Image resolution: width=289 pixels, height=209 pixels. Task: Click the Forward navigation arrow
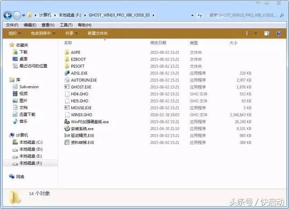pyautogui.click(x=17, y=15)
